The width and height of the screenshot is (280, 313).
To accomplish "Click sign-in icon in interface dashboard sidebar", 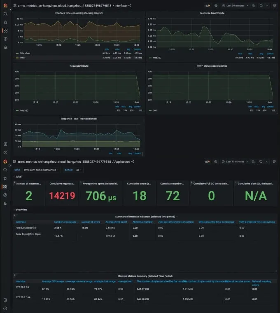I will [5, 144].
